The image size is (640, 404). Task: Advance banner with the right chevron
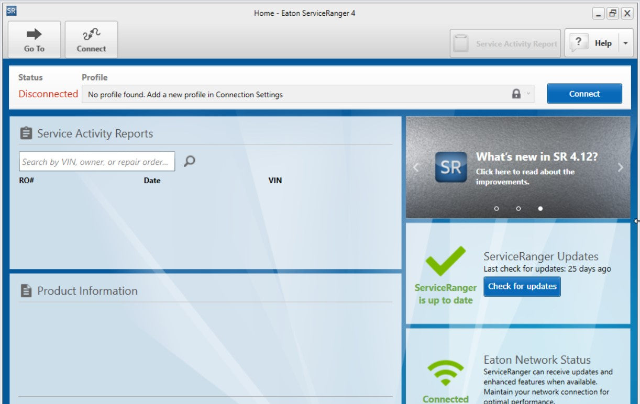tap(621, 167)
